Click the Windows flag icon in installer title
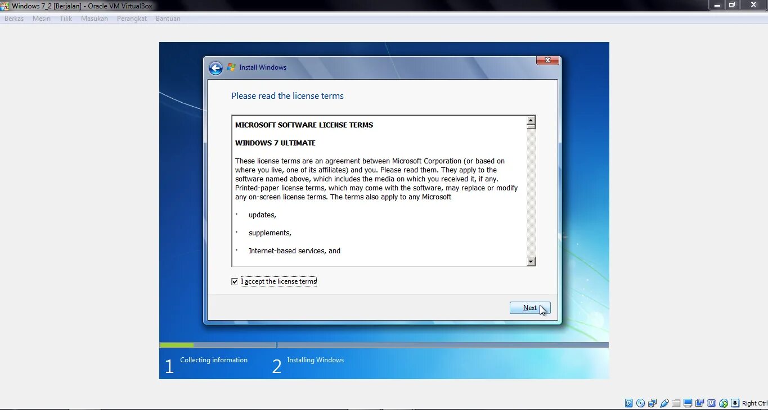The width and height of the screenshot is (768, 410). pyautogui.click(x=231, y=67)
